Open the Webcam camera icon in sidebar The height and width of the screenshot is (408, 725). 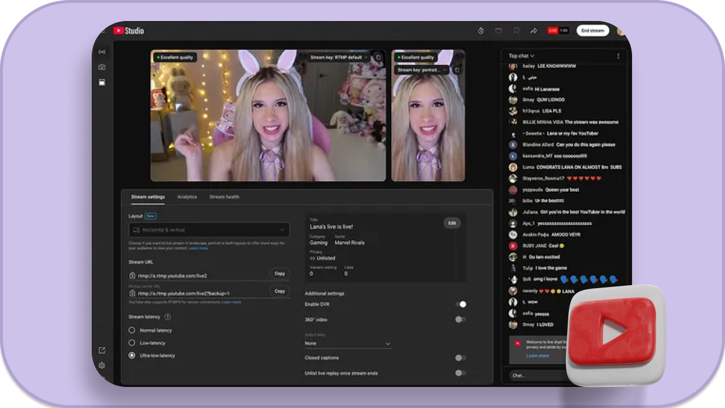(102, 67)
